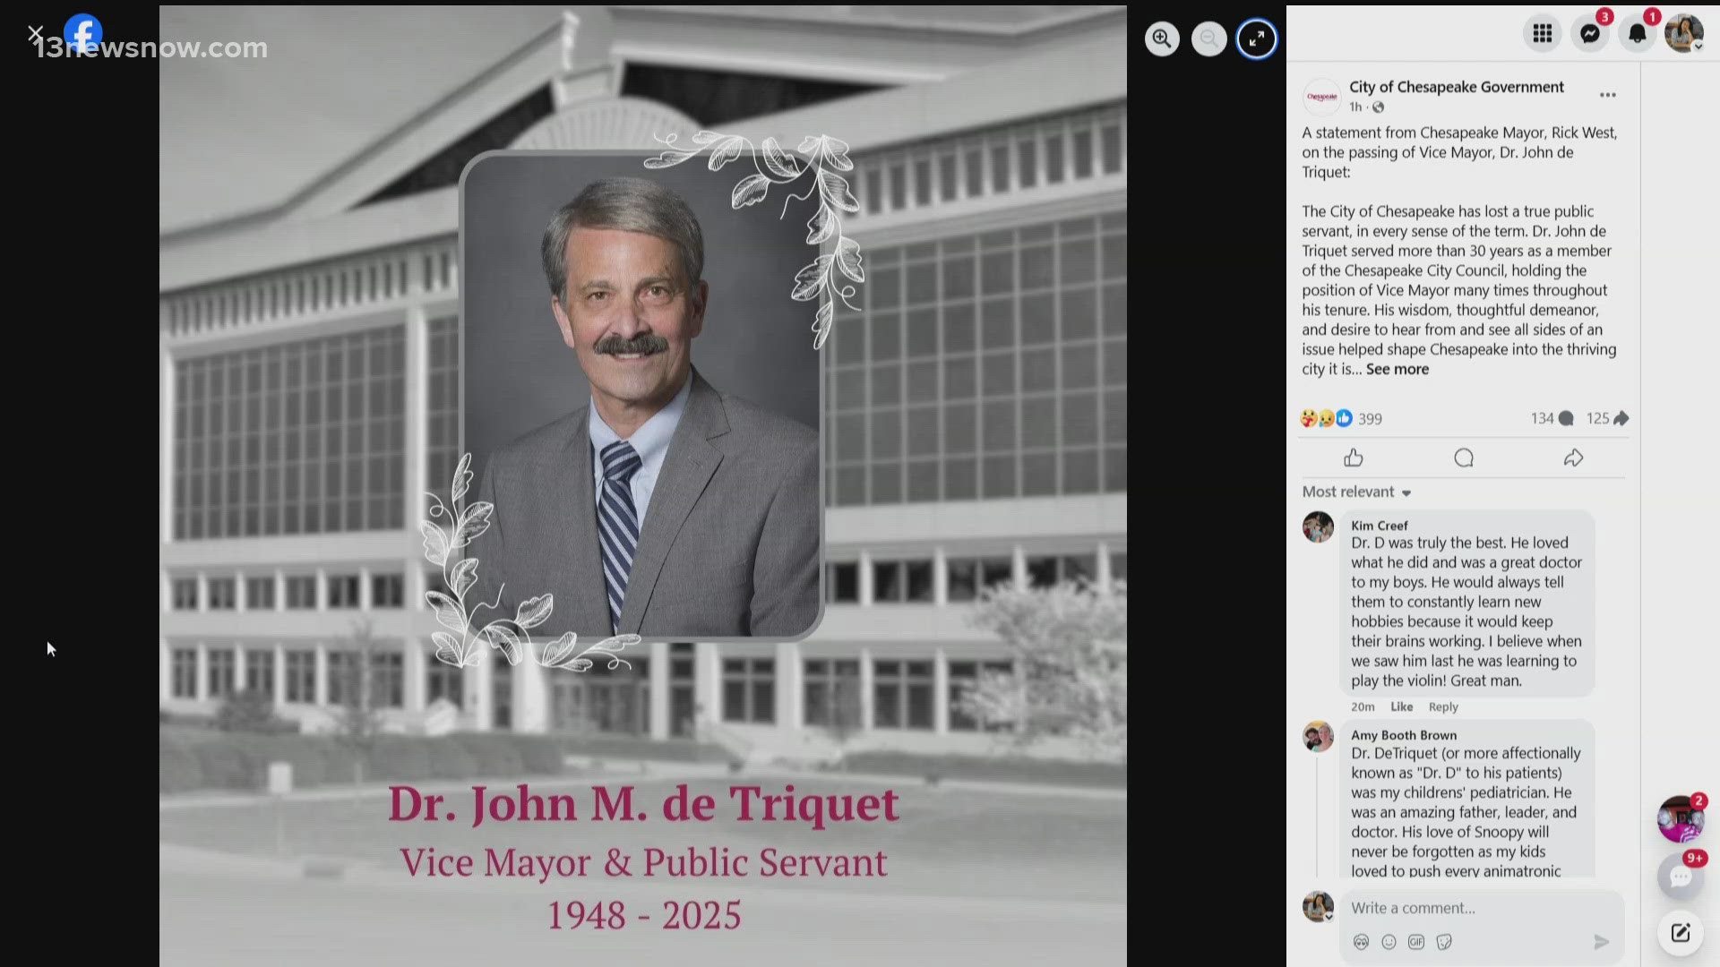Like the City of Chesapeake post
The height and width of the screenshot is (967, 1720).
[x=1353, y=458]
